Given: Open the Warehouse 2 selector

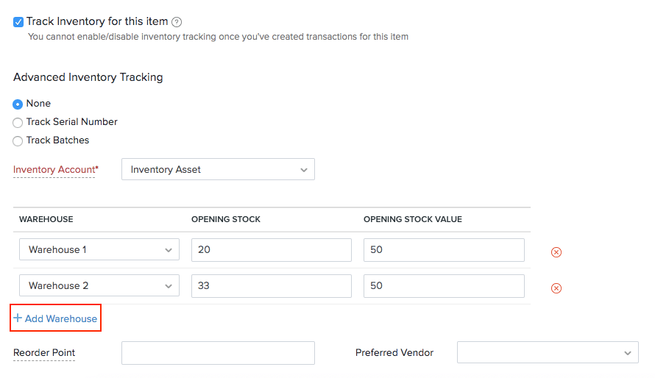Looking at the screenshot, I should [99, 286].
